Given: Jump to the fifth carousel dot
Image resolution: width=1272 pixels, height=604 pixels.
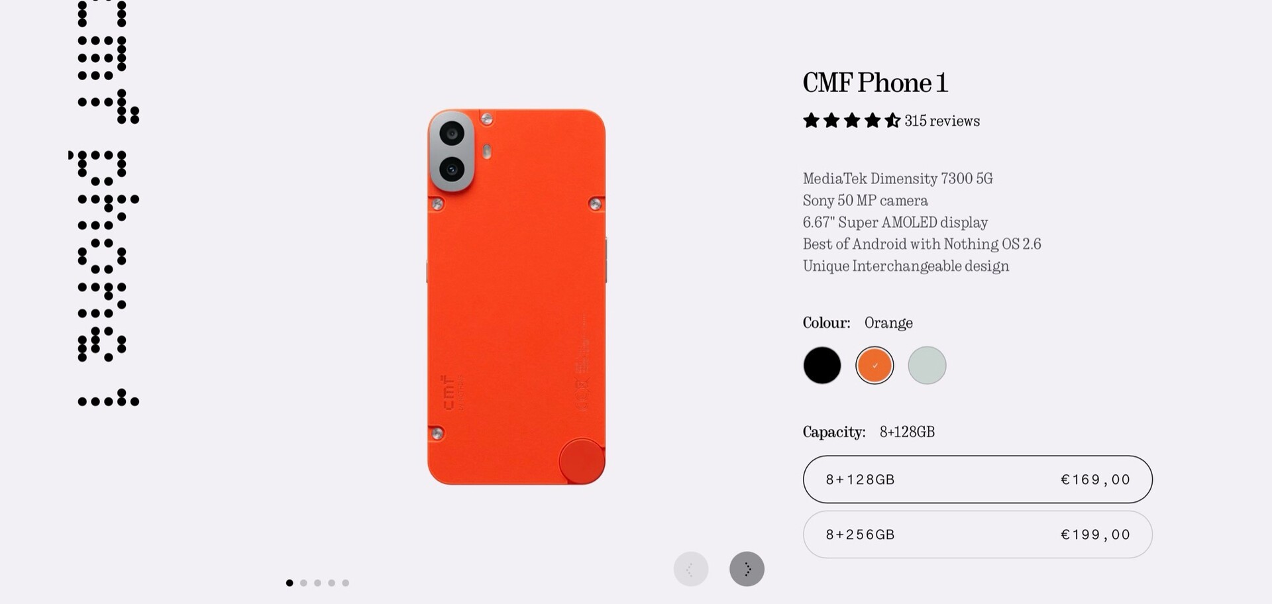Looking at the screenshot, I should 345,583.
